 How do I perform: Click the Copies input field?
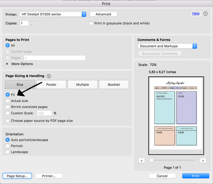(24, 24)
